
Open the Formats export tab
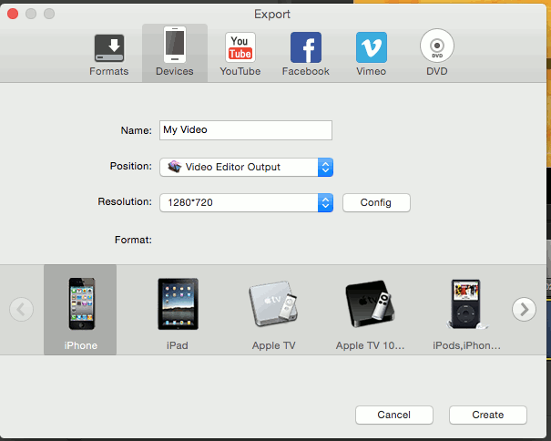point(109,55)
